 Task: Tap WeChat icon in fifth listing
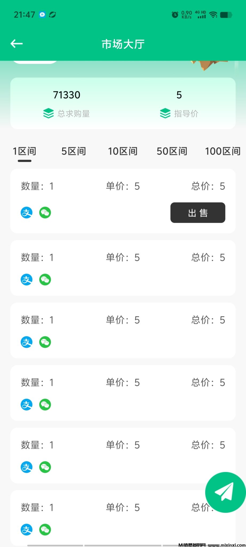45,467
